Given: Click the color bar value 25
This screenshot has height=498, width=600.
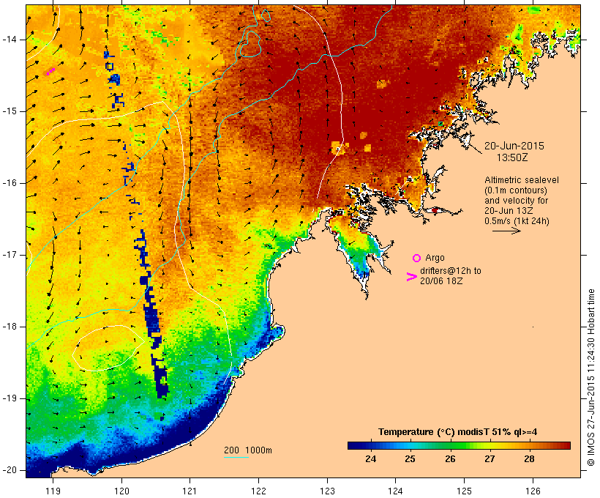Looking at the screenshot, I should click(x=410, y=459).
